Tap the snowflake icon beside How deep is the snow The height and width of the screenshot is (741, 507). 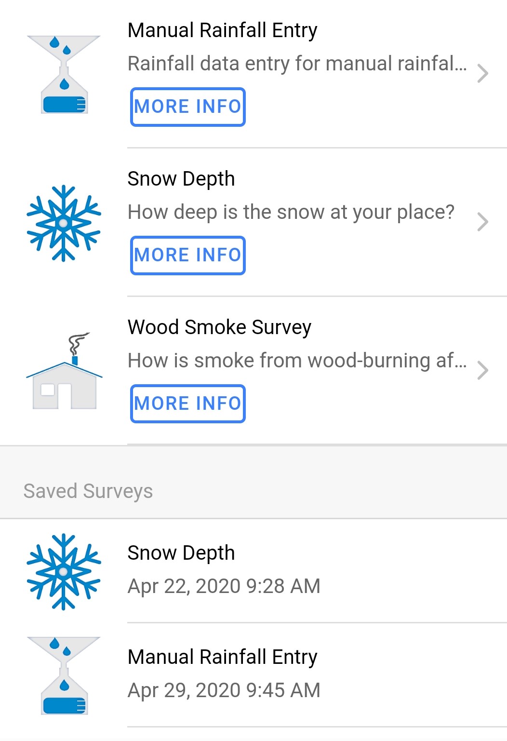tap(64, 223)
